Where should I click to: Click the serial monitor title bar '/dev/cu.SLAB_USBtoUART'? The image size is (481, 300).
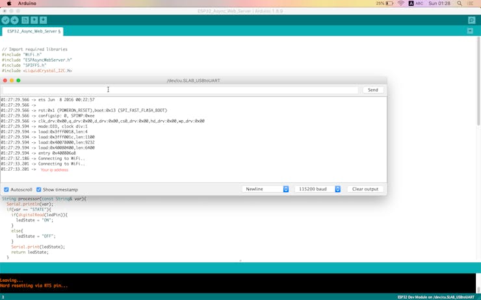click(x=193, y=81)
